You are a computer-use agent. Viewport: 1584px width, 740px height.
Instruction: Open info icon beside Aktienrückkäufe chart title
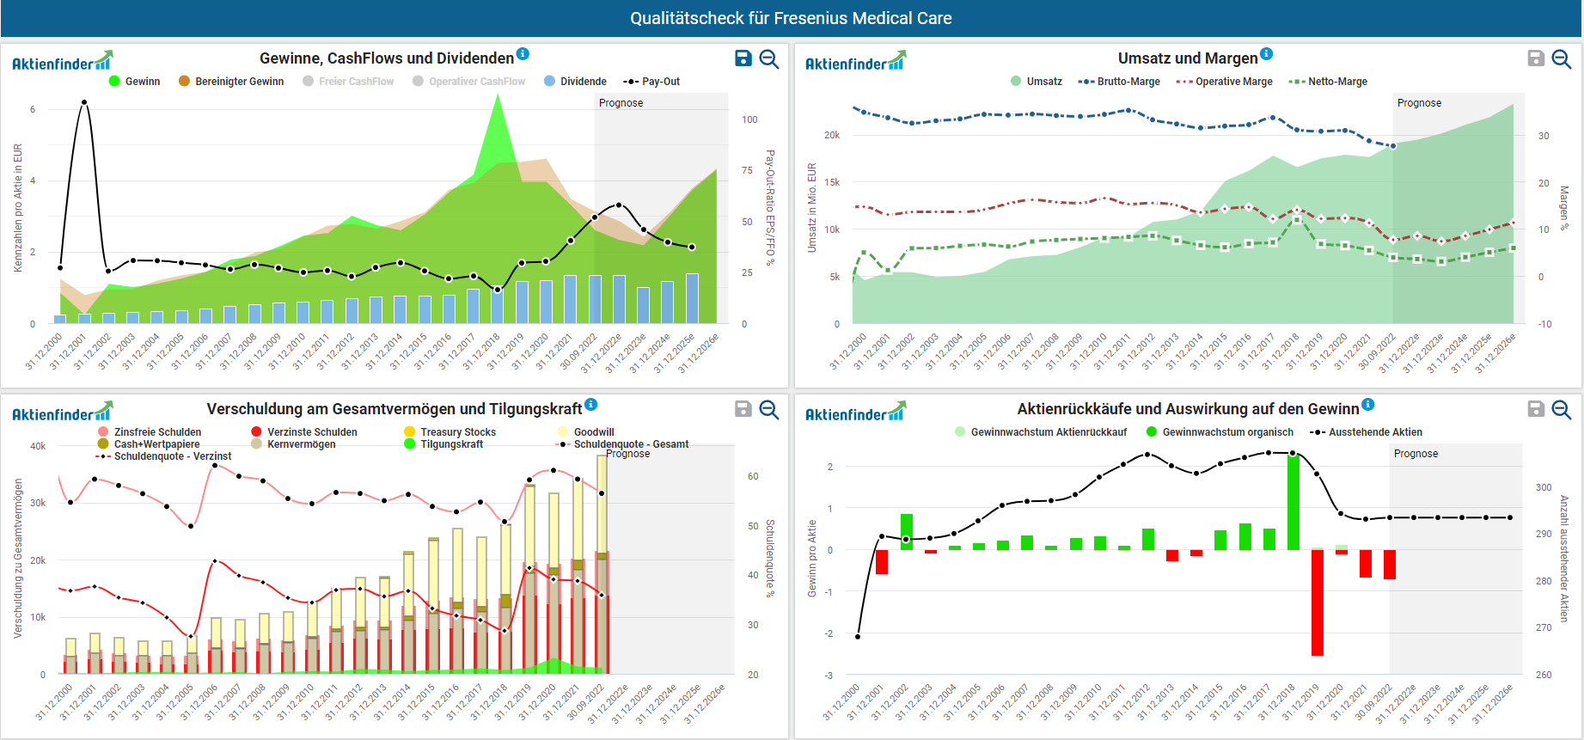(x=1368, y=405)
